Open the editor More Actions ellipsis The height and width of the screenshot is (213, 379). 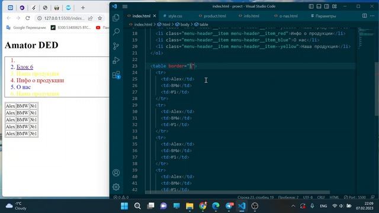tap(372, 16)
